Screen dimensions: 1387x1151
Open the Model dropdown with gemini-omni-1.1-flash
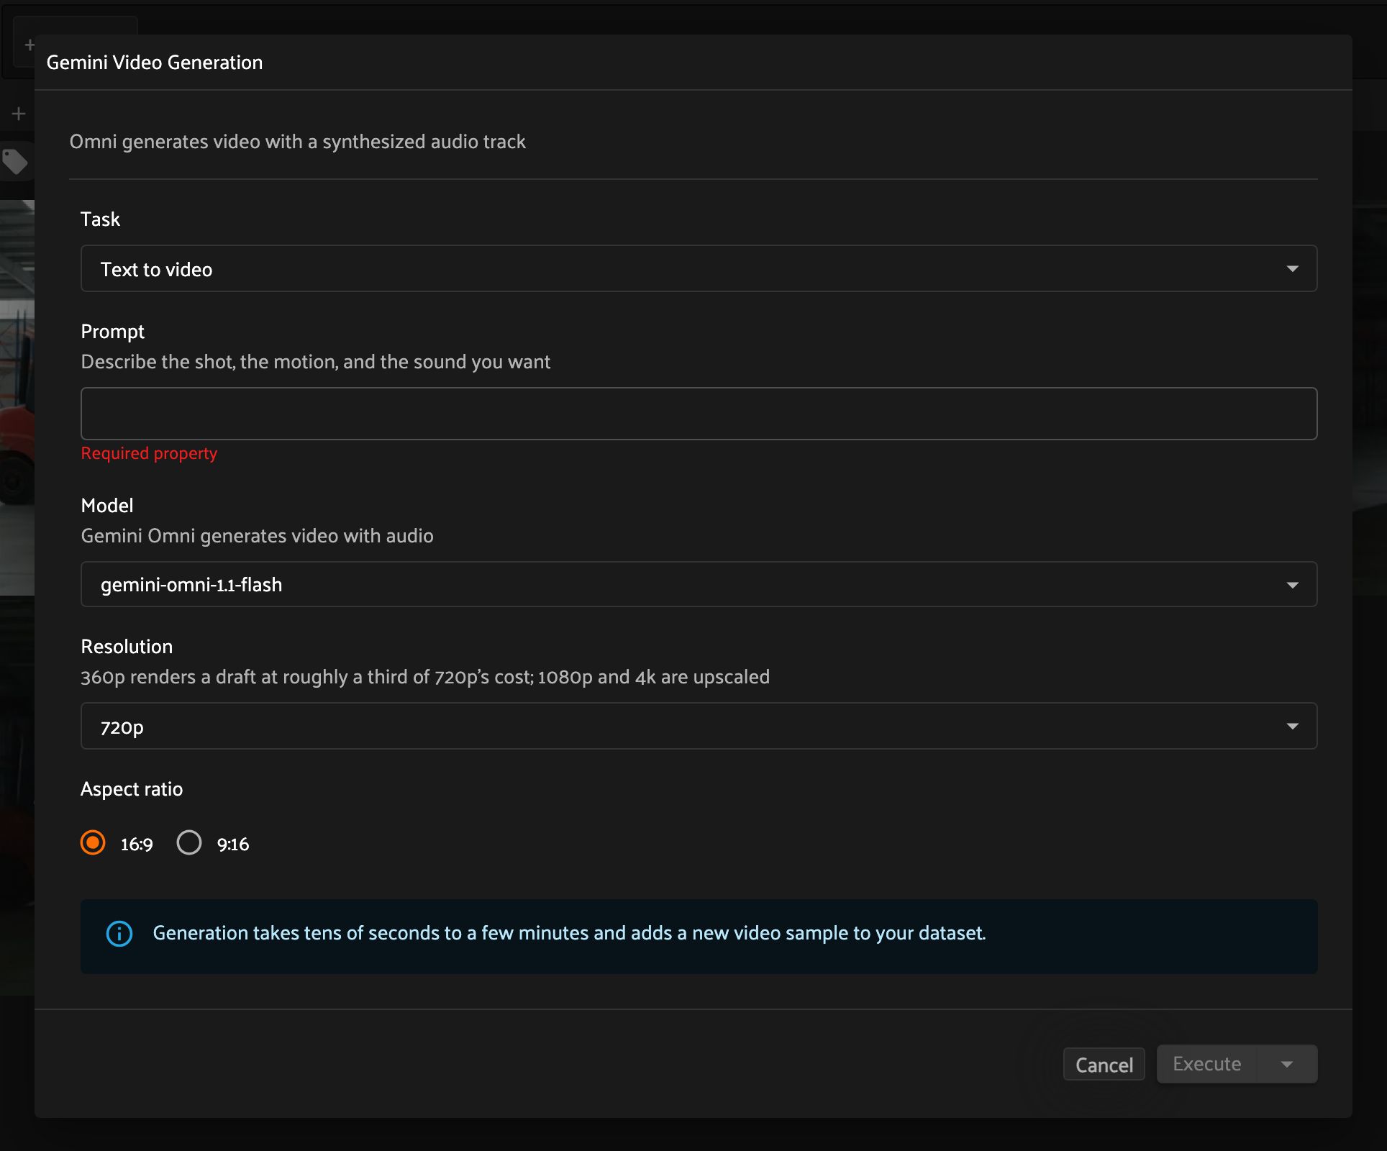point(699,584)
